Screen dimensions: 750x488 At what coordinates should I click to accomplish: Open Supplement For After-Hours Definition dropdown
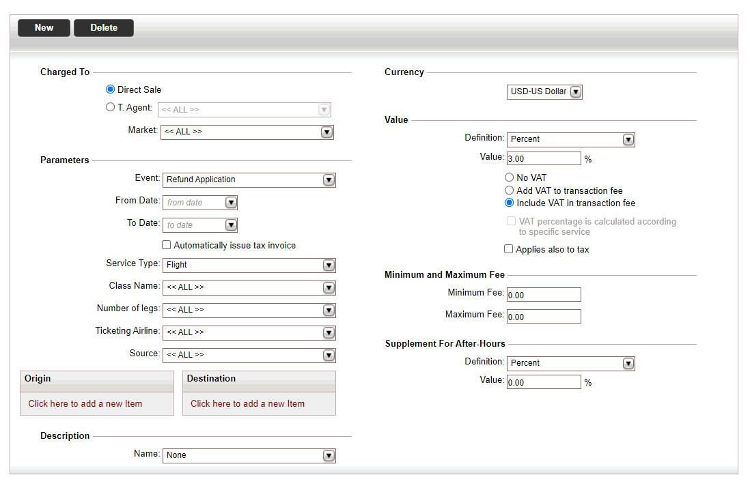(x=570, y=364)
